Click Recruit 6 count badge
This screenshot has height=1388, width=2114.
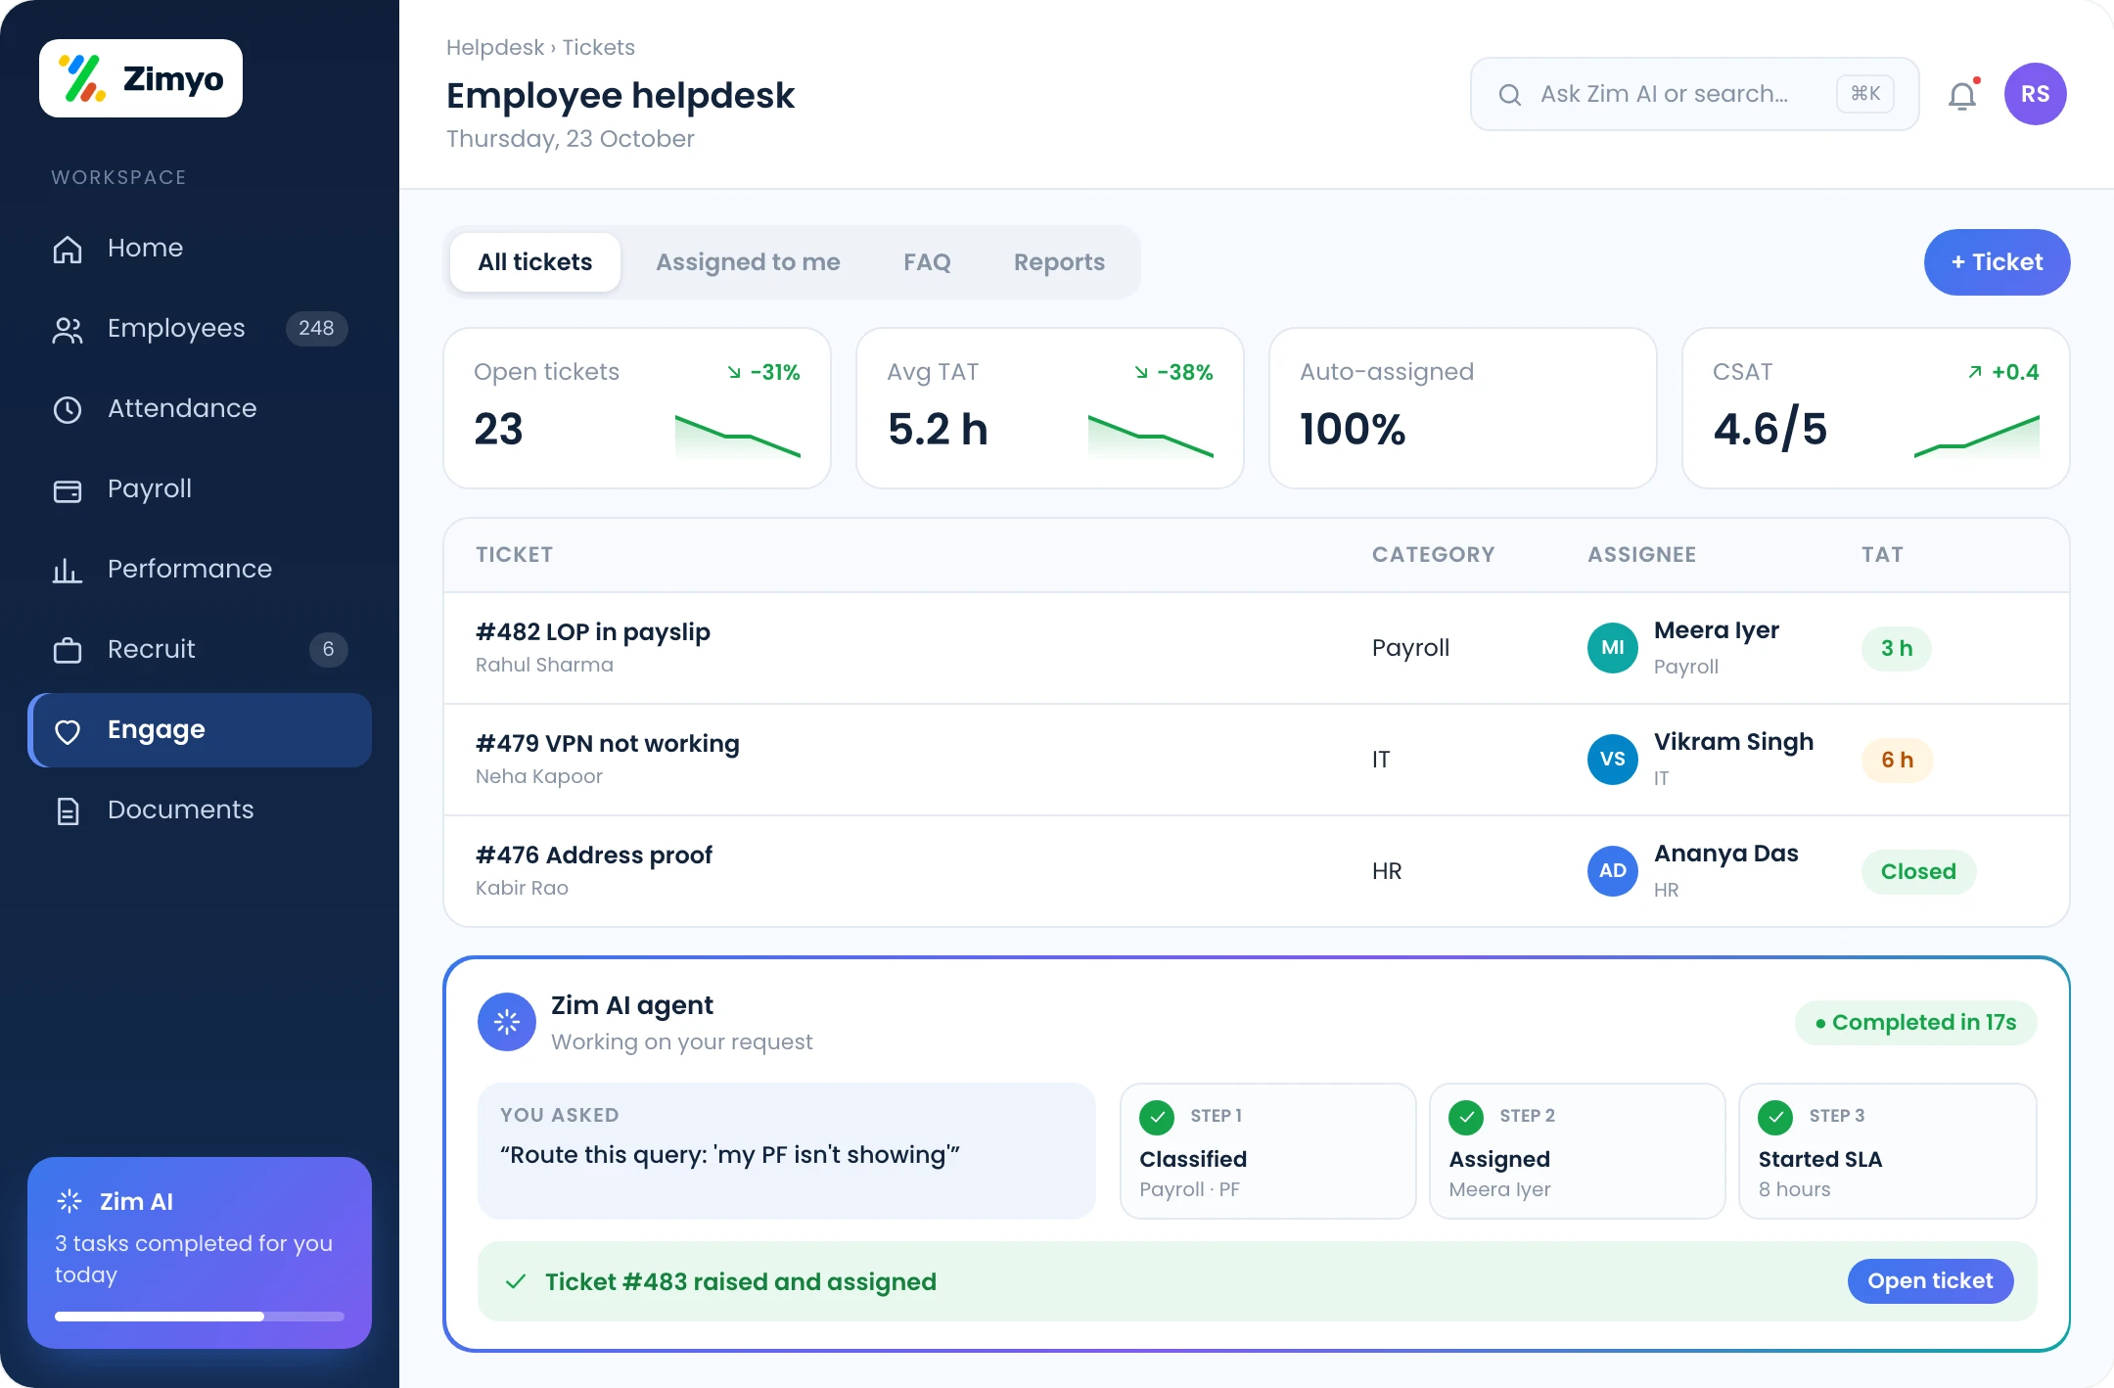point(328,650)
